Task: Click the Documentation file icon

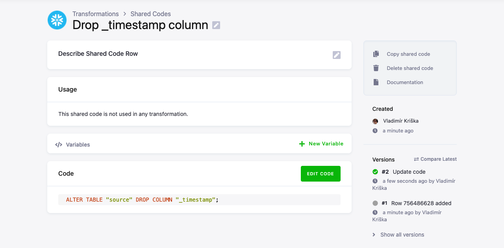Action: tap(376, 82)
